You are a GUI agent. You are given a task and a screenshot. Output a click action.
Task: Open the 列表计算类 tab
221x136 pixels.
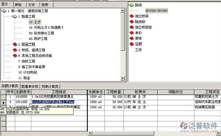tap(49, 86)
